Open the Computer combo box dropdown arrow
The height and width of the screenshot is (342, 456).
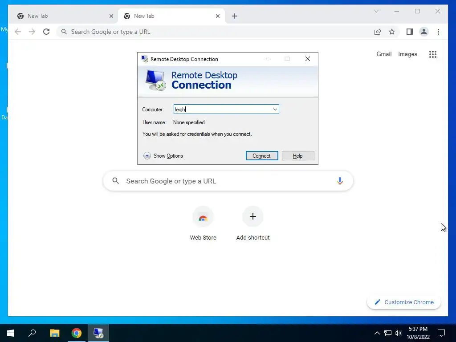coord(275,110)
